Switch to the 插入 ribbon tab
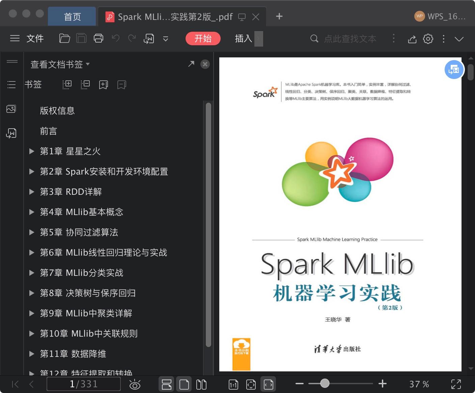This screenshot has width=475, height=393. point(244,38)
